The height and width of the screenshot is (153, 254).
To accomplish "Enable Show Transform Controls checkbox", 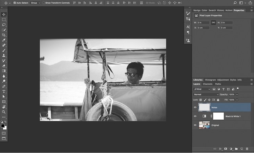I will tap(44, 3).
